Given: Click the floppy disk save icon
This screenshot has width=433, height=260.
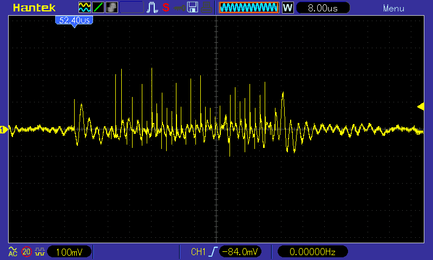Looking at the screenshot, I should (193, 8).
